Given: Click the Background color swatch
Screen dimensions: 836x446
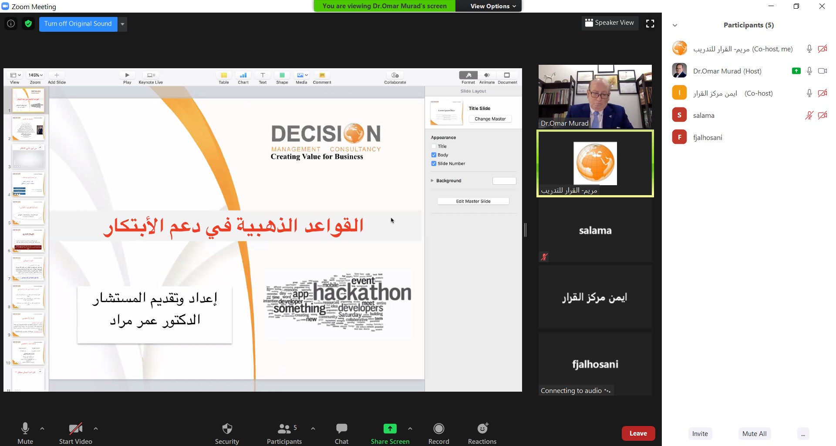Looking at the screenshot, I should [x=504, y=181].
